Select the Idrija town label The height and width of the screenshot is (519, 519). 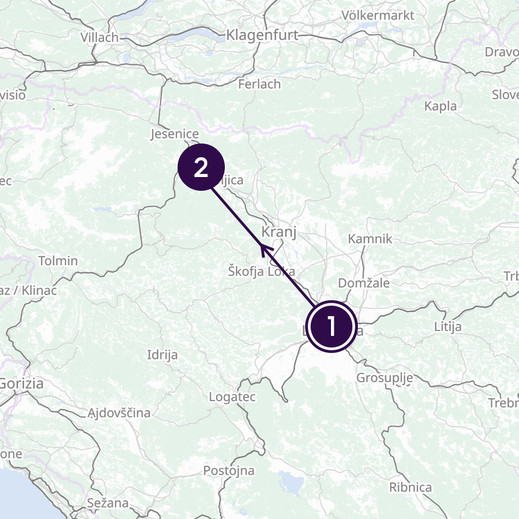[x=162, y=355]
